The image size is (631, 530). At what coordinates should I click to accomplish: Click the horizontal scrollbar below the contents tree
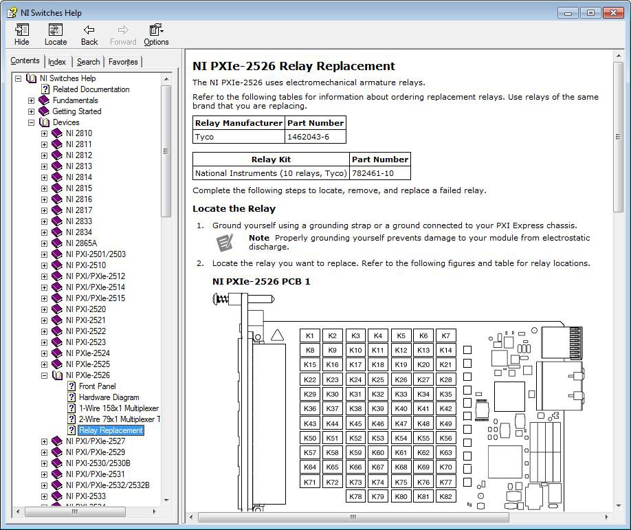[x=76, y=512]
